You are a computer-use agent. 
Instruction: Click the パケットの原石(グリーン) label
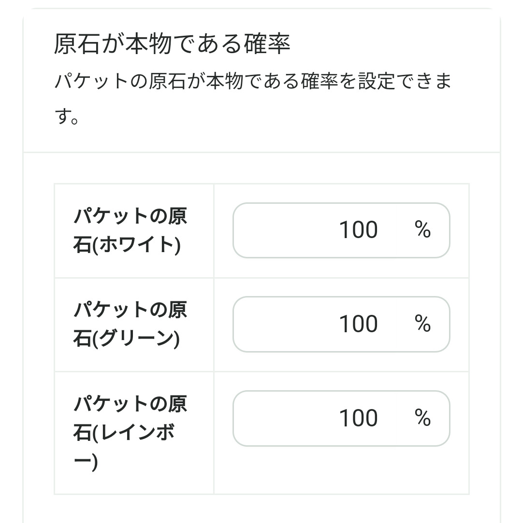(x=130, y=324)
